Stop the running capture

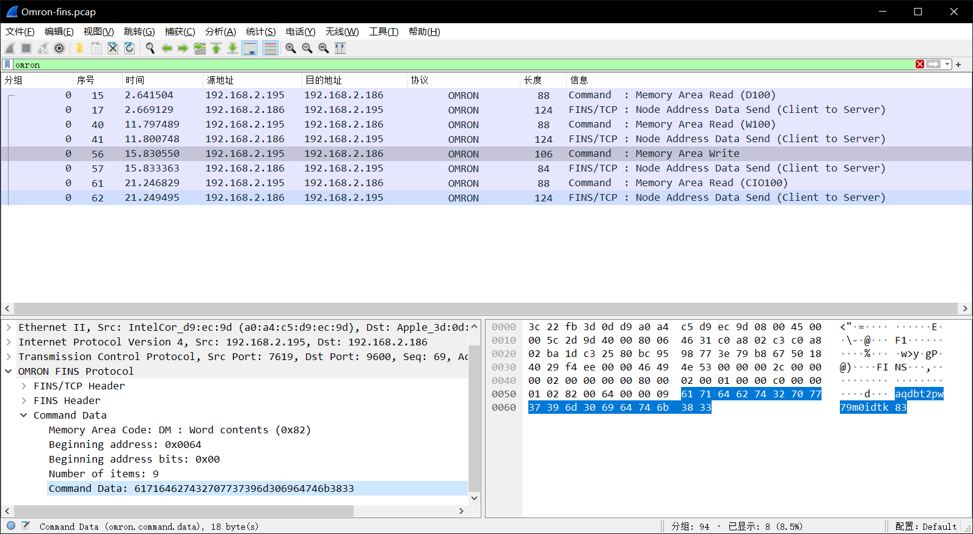(x=26, y=48)
